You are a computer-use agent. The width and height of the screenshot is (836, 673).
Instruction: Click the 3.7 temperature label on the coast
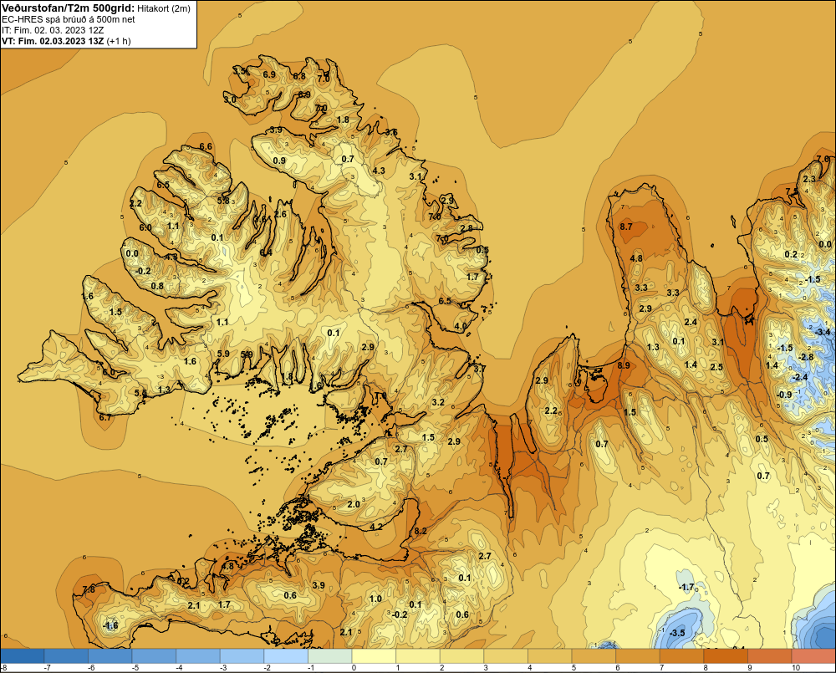[x=479, y=369]
